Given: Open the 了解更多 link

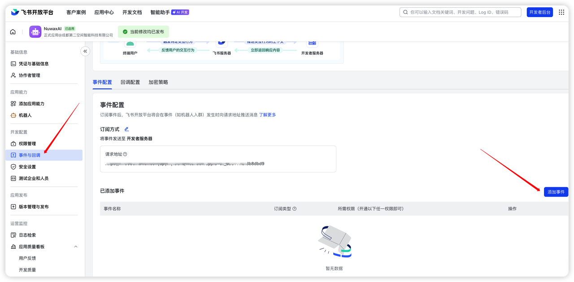Looking at the screenshot, I should (268, 115).
